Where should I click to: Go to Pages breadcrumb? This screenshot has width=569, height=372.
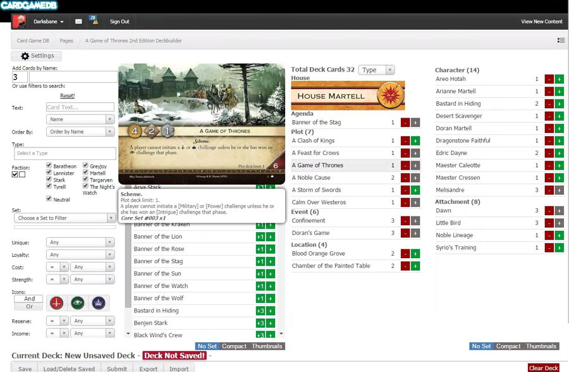[66, 40]
